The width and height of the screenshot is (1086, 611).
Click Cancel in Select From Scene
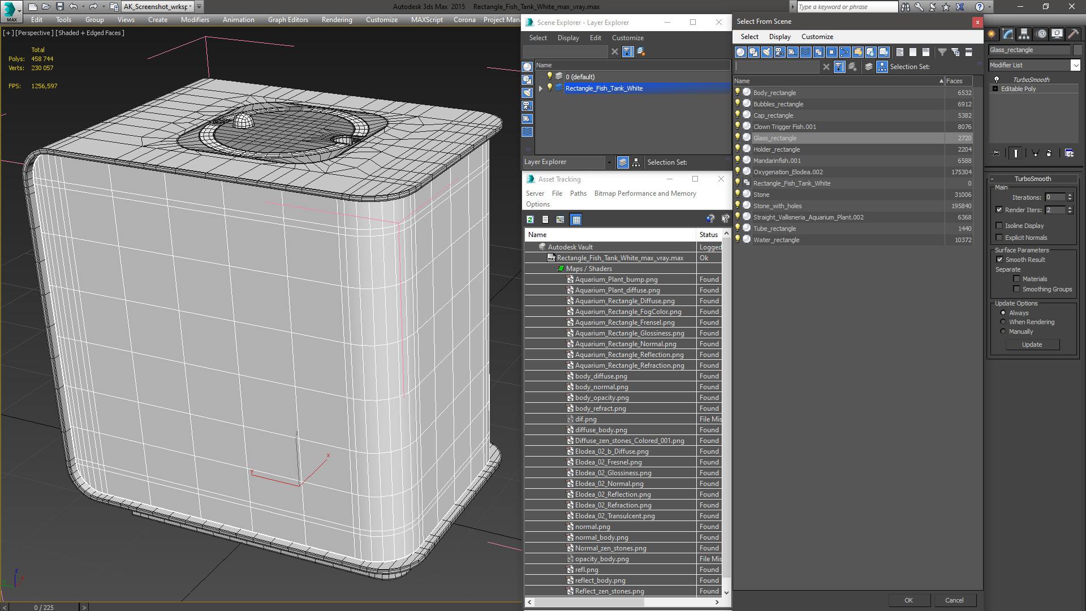pos(954,600)
